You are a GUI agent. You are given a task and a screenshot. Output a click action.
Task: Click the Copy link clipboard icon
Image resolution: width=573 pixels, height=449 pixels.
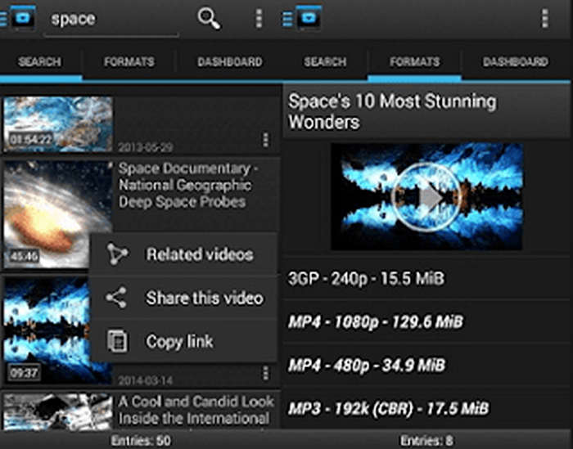[x=117, y=341]
